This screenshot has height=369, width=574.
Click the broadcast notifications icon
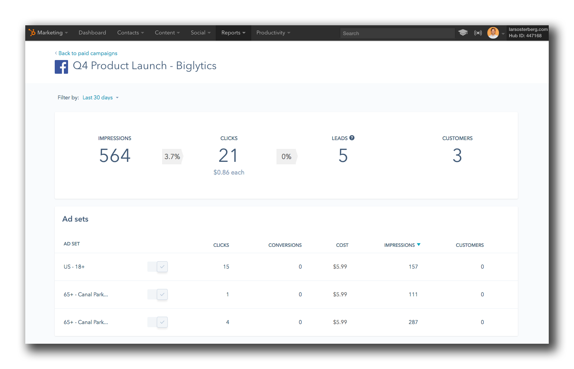(x=478, y=33)
